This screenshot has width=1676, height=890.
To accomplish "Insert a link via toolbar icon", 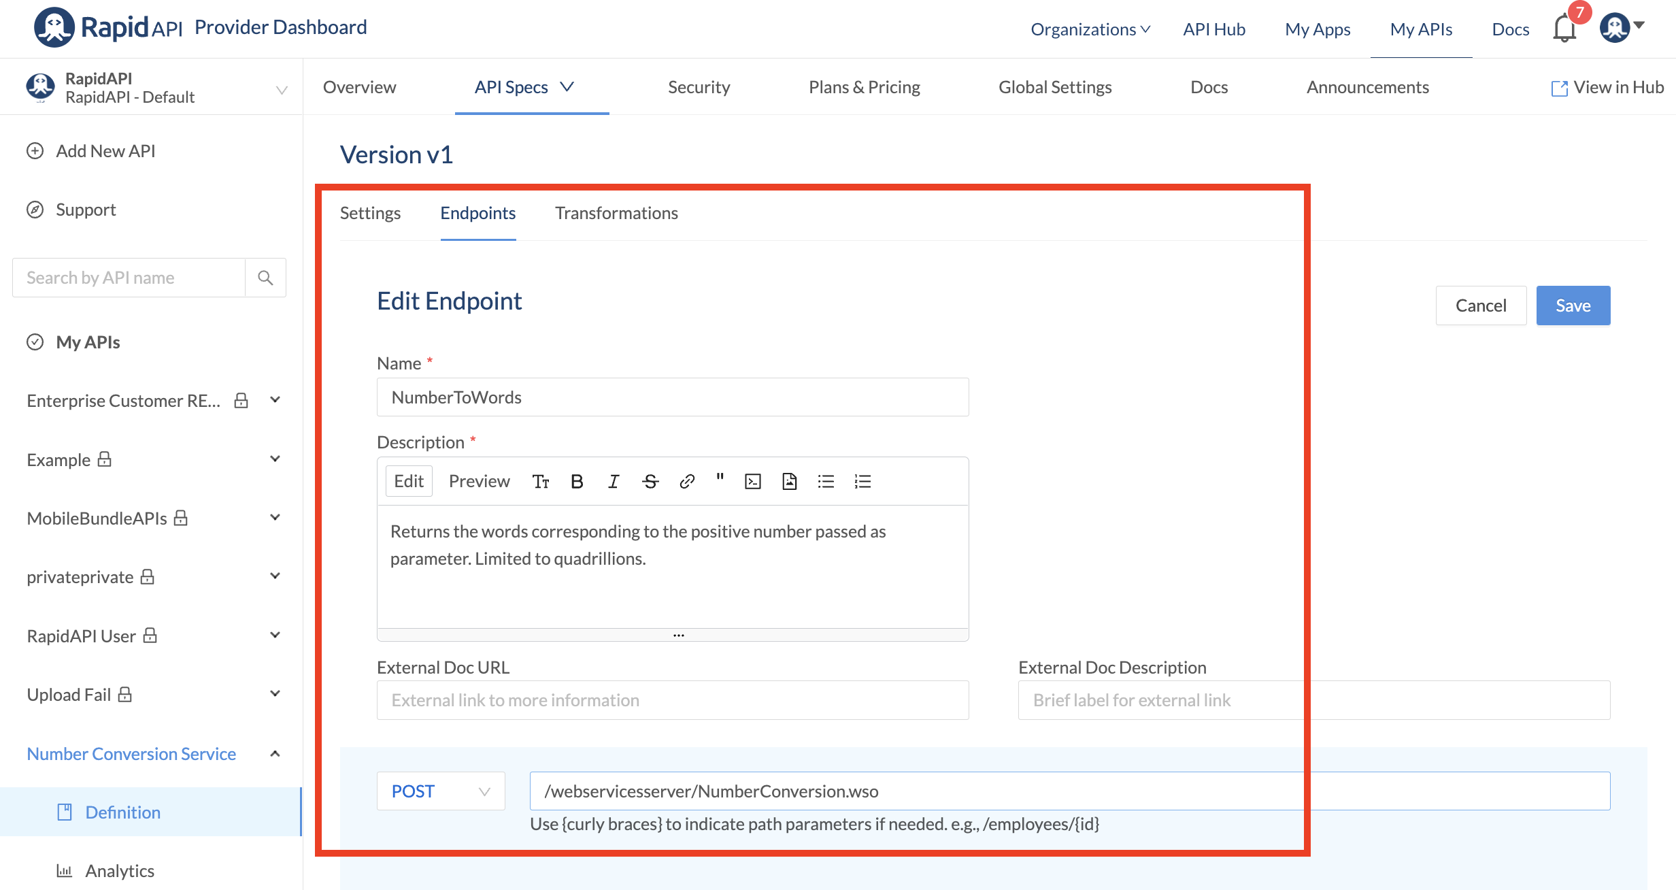I will coord(687,482).
